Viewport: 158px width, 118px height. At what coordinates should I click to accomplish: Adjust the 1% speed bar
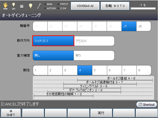pyautogui.click(x=143, y=9)
